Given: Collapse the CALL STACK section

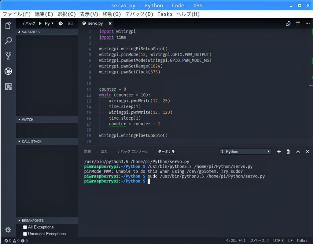Looking at the screenshot, I should pos(47,142).
